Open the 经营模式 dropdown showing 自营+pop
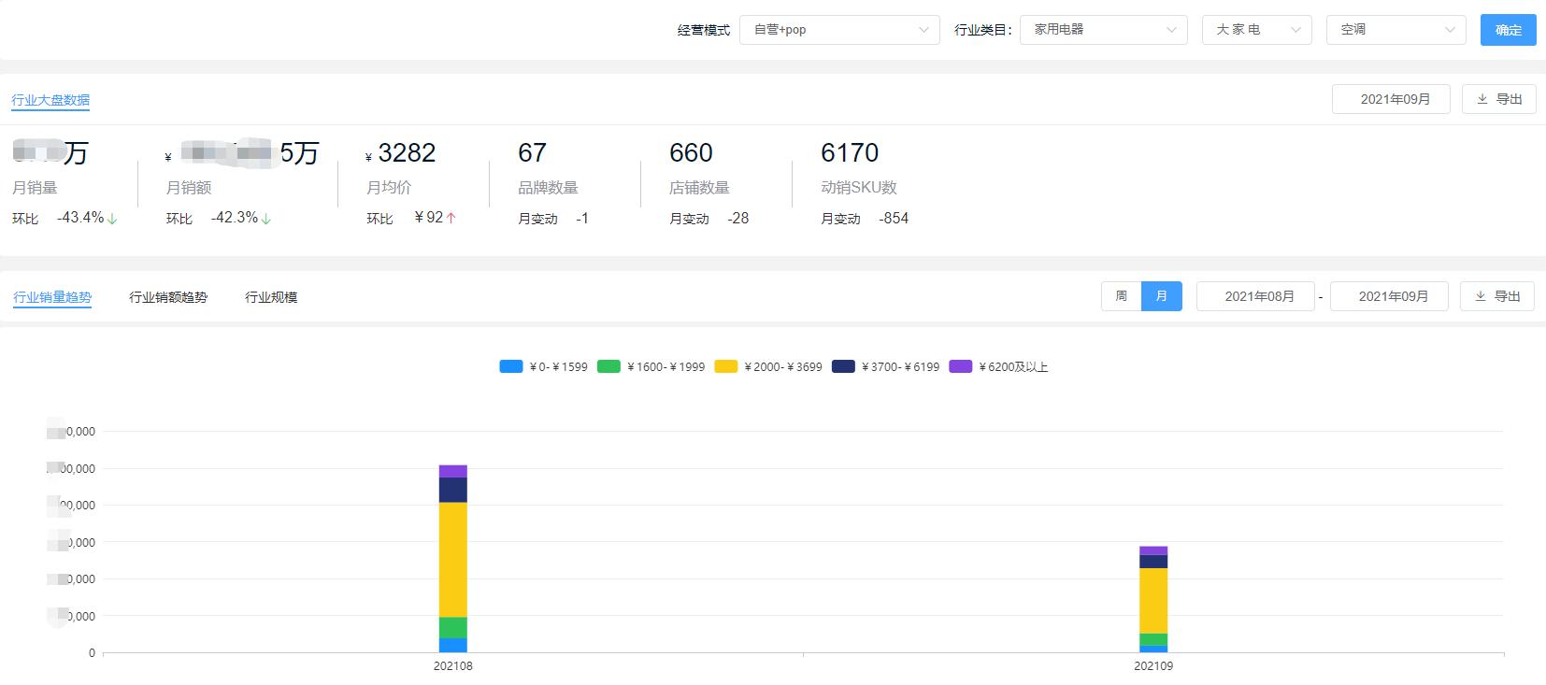 (x=839, y=30)
